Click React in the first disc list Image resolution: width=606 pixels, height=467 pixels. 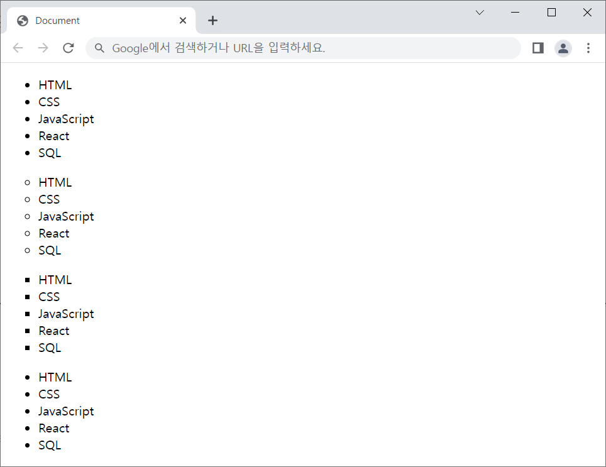pyautogui.click(x=53, y=136)
